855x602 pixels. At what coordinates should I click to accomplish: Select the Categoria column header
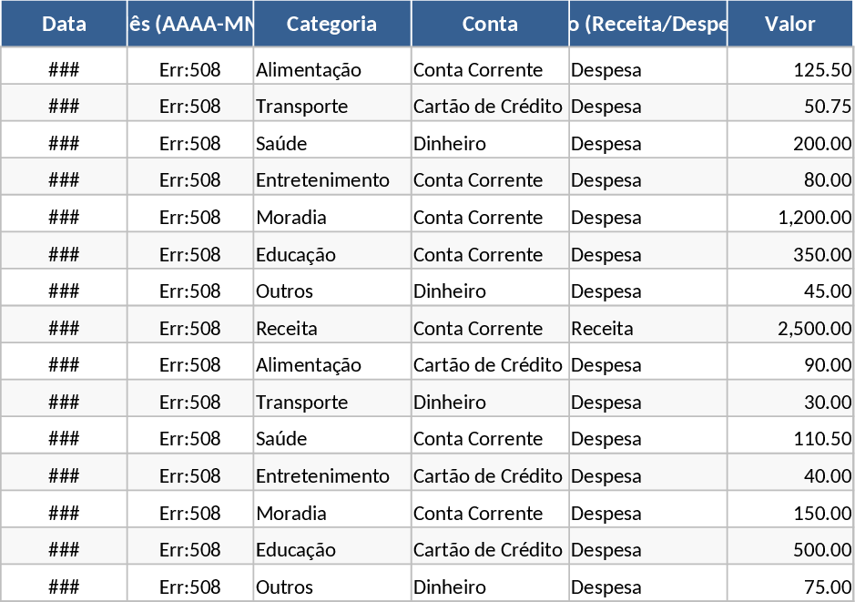tap(331, 24)
